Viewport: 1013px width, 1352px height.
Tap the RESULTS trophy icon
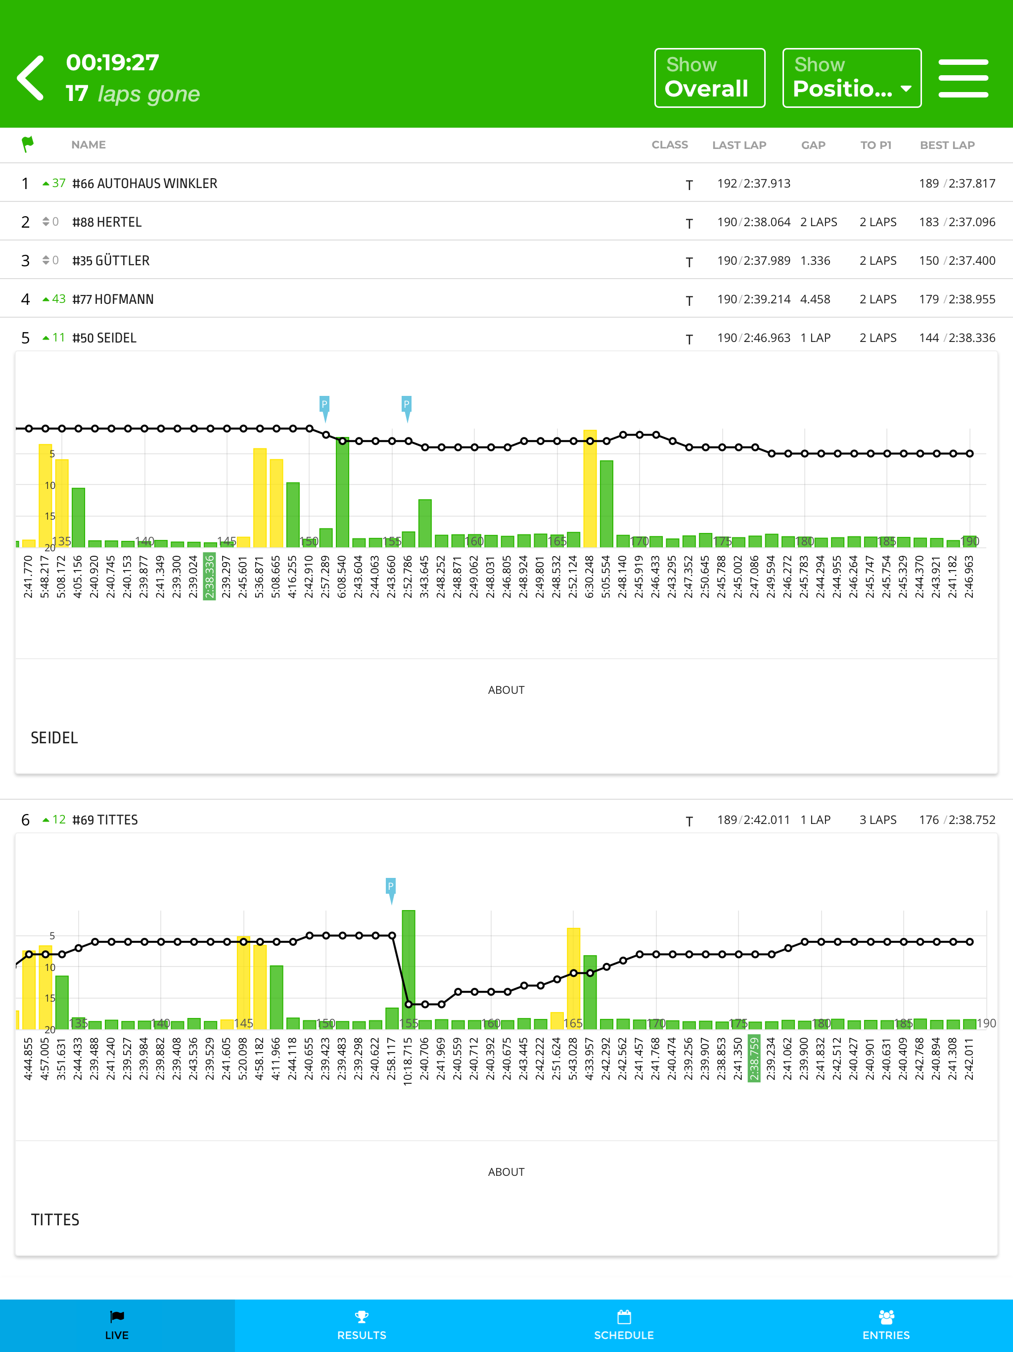362,1316
